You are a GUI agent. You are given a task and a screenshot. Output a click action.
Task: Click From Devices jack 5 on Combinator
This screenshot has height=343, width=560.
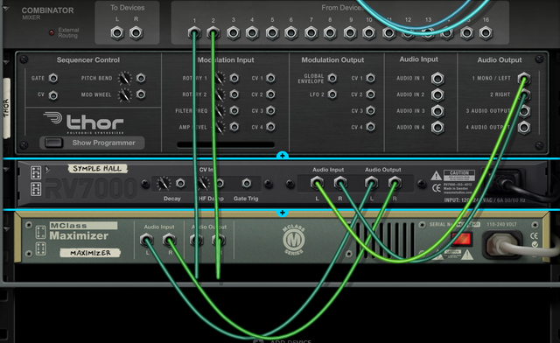[x=272, y=33]
